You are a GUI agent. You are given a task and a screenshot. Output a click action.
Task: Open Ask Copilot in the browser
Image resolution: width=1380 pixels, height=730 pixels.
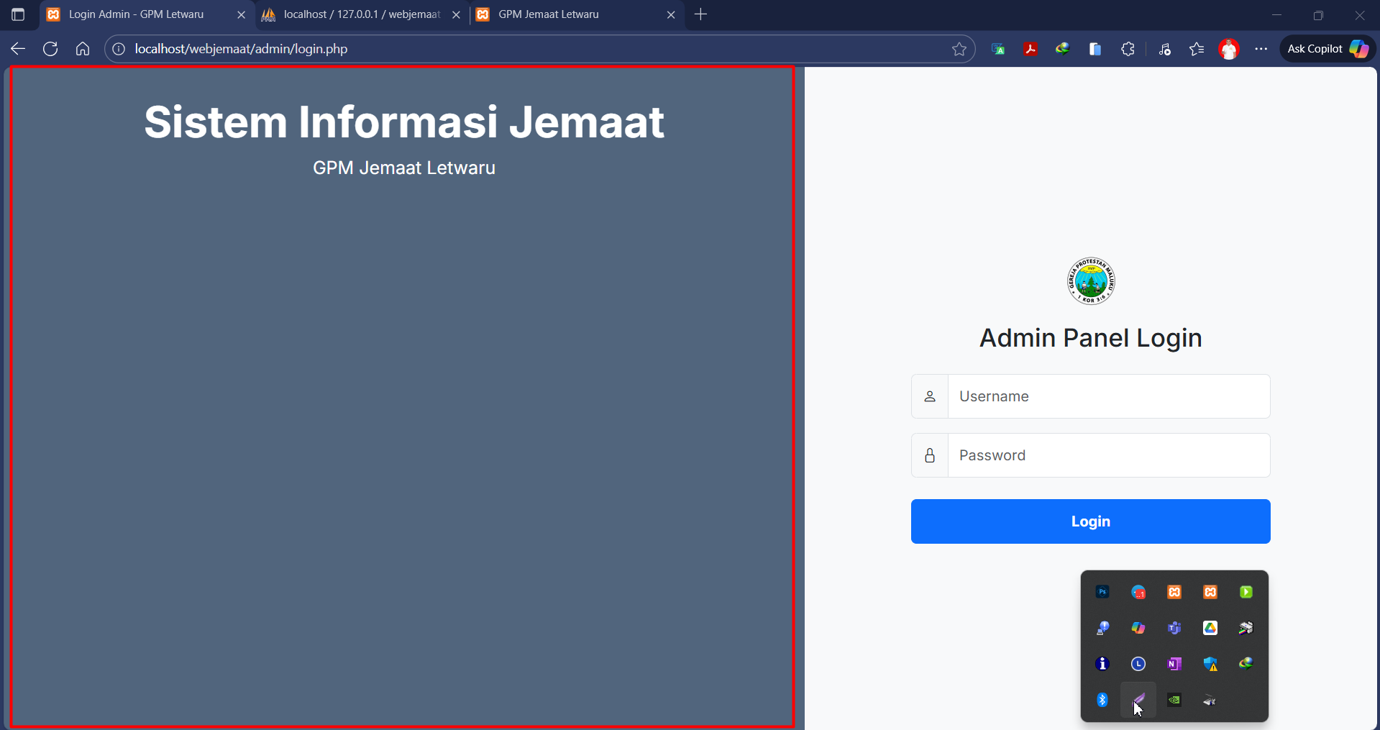point(1325,48)
